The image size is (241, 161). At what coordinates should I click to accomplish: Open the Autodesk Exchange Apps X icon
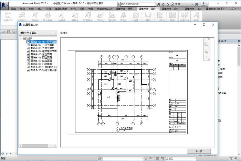click(x=197, y=4)
